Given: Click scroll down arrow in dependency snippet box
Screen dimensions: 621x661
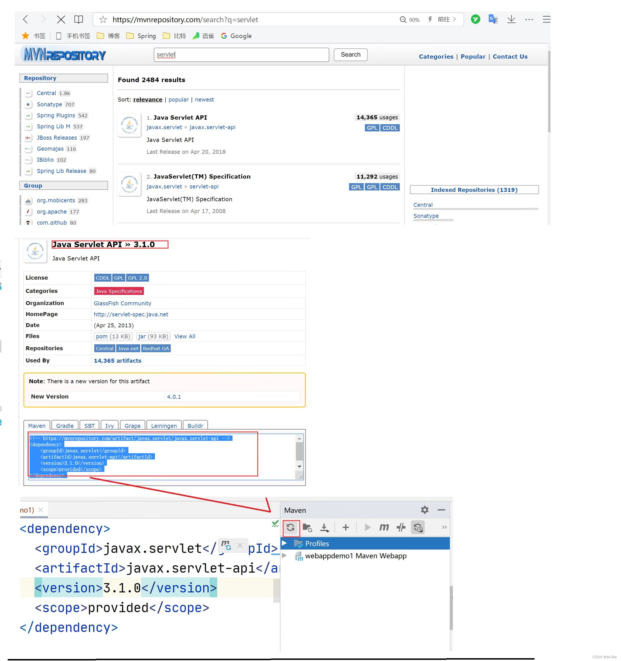Looking at the screenshot, I should click(300, 467).
